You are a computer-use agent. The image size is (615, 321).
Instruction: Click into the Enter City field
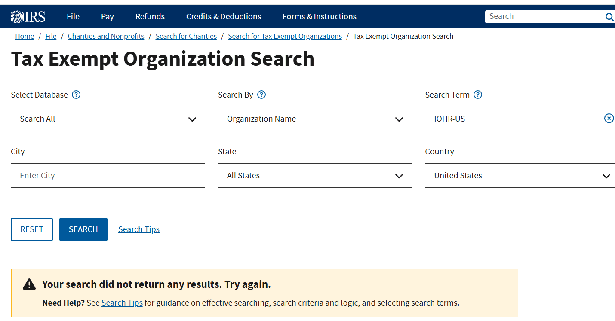click(x=108, y=176)
